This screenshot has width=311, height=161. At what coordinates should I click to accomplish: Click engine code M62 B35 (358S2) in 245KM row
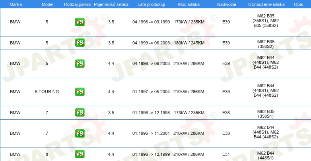[266, 44]
